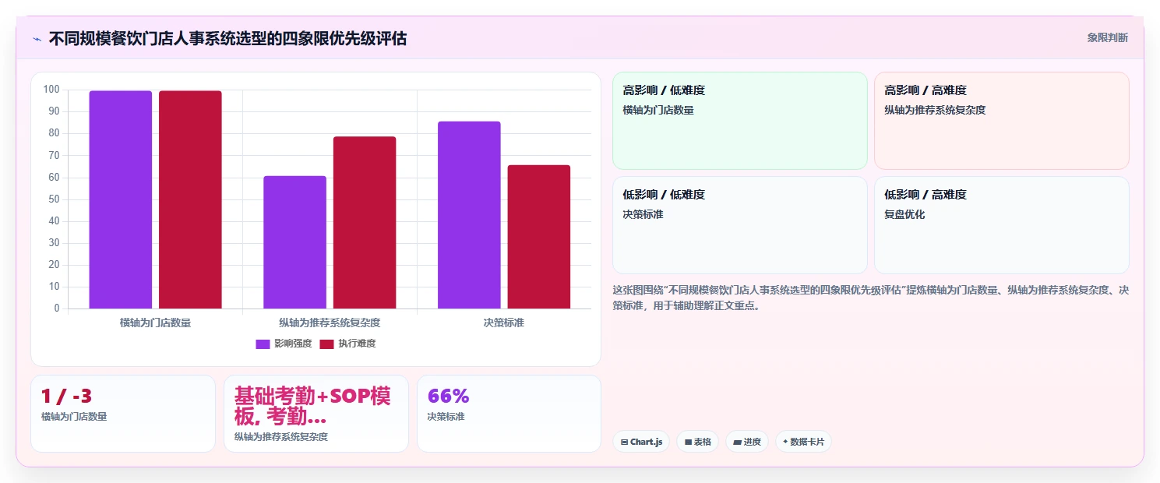Click red 执行难度 bar for 决策标准
The image size is (1160, 483).
coord(539,237)
